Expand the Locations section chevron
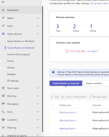This screenshot has width=109, height=137. [38, 120]
